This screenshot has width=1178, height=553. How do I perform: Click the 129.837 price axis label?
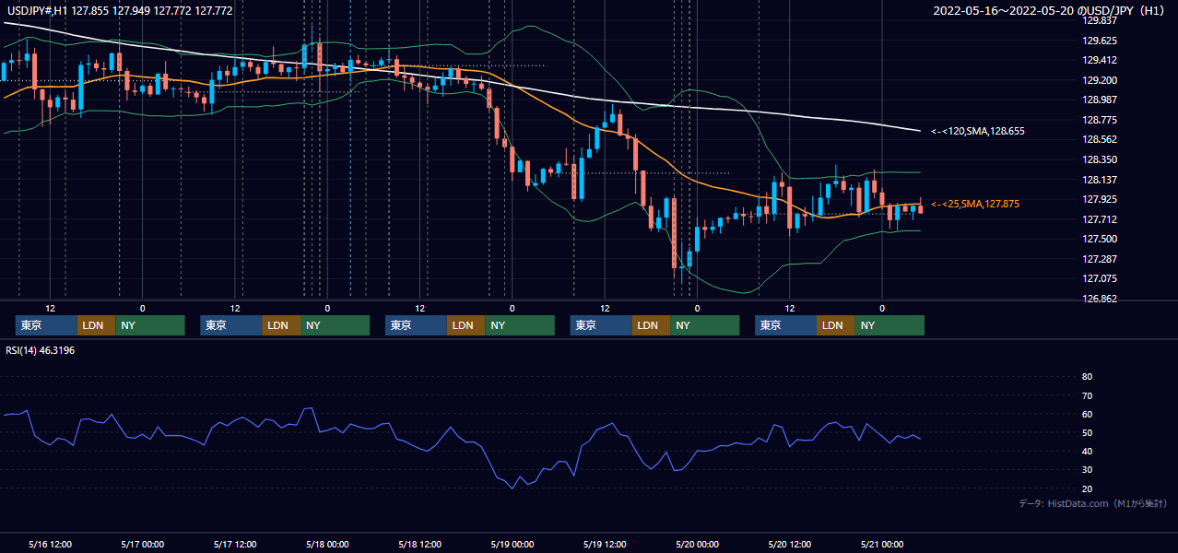tap(1101, 20)
